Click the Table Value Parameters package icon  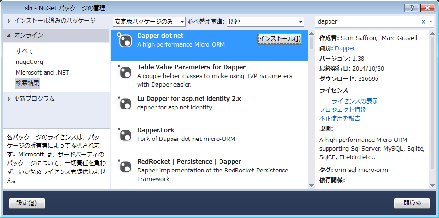(x=125, y=72)
